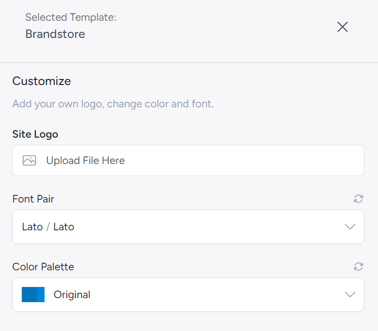Click the Brandstore template name

(55, 34)
